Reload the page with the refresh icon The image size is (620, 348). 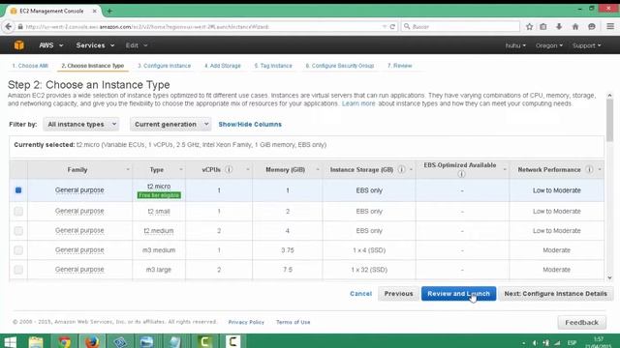tap(392, 27)
